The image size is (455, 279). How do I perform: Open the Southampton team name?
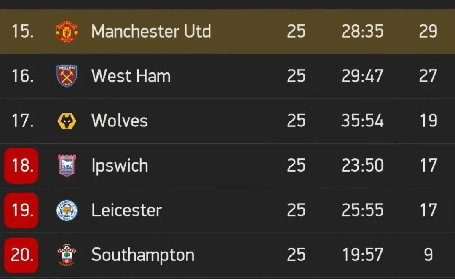(142, 255)
